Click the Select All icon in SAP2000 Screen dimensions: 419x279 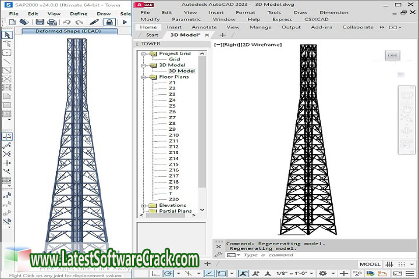pyautogui.click(x=7, y=195)
